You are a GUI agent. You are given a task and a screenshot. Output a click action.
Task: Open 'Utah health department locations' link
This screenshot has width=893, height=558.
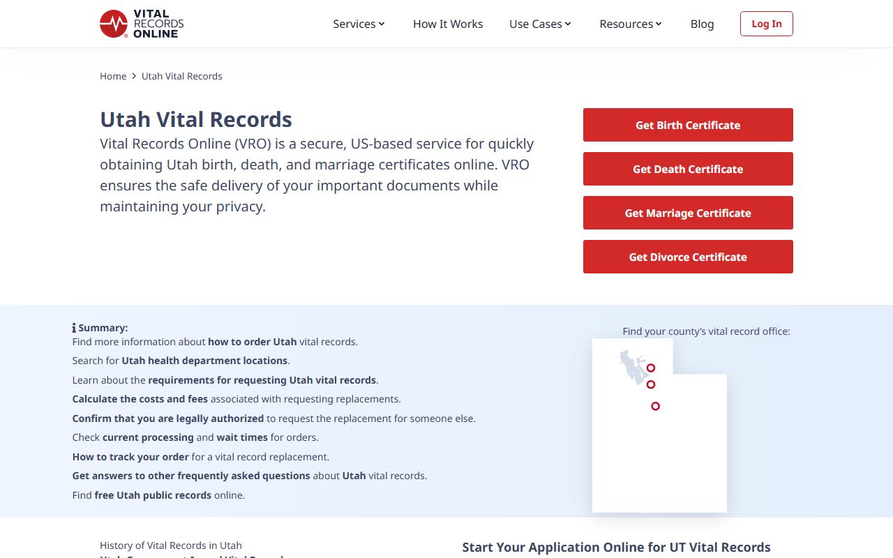tap(205, 361)
